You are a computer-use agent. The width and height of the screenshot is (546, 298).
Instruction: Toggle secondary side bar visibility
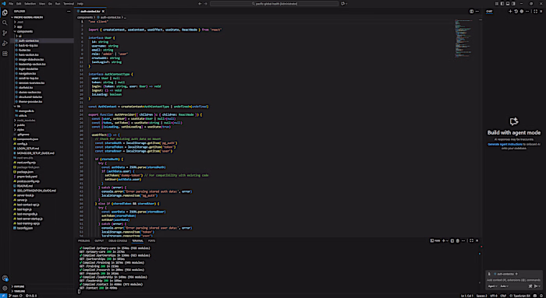point(513,3)
